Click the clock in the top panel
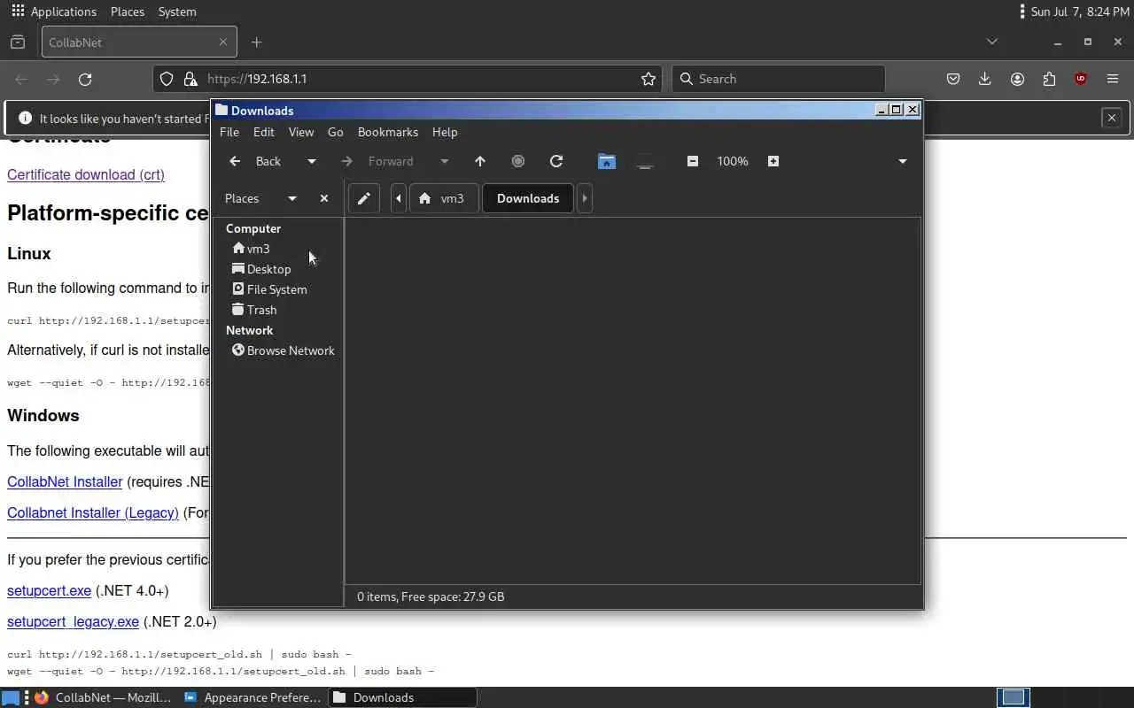This screenshot has width=1134, height=708. point(1080,12)
